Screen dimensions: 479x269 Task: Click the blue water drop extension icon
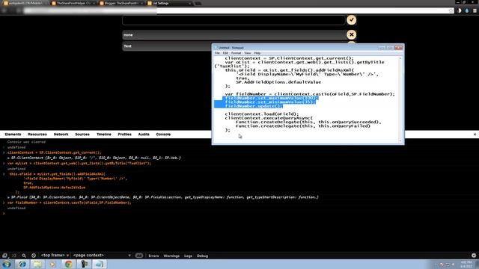pos(467,10)
